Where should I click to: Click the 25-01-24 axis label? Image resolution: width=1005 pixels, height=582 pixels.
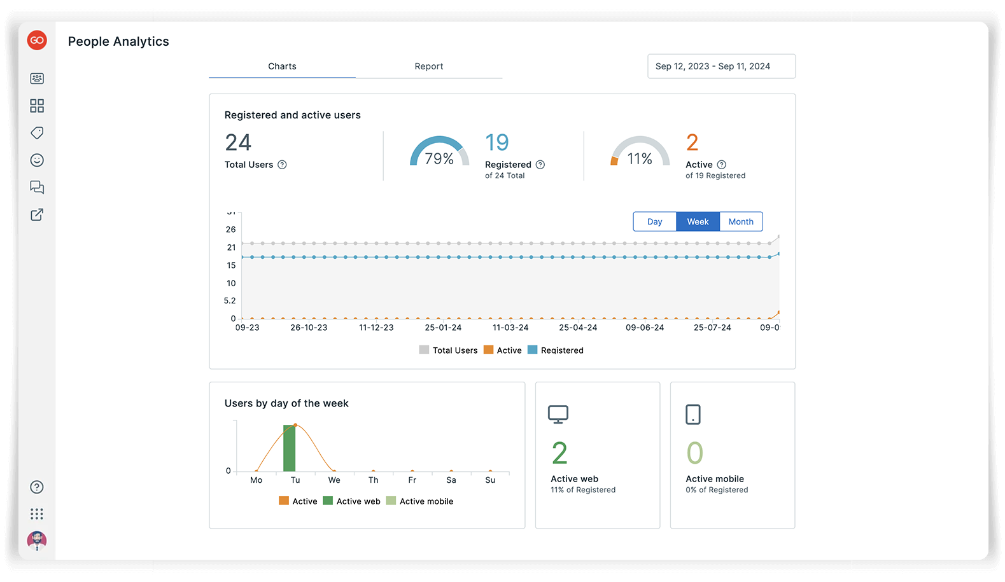tap(443, 328)
